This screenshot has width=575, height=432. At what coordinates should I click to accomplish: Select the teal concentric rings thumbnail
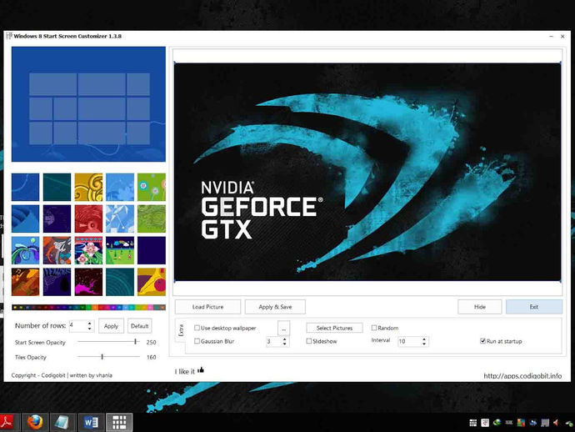(x=120, y=282)
